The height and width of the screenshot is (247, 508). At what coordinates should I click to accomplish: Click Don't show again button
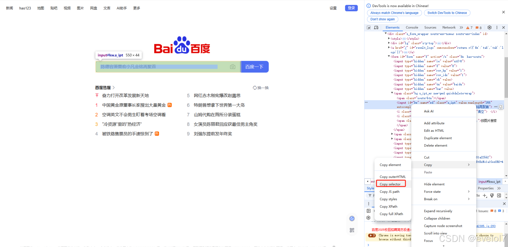coord(383,19)
